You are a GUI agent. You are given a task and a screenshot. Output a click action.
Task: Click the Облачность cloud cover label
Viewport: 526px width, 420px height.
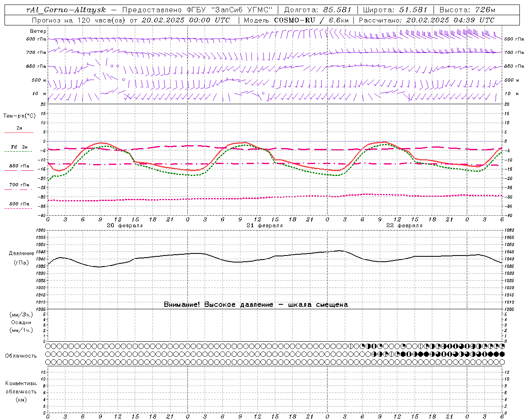(x=21, y=356)
